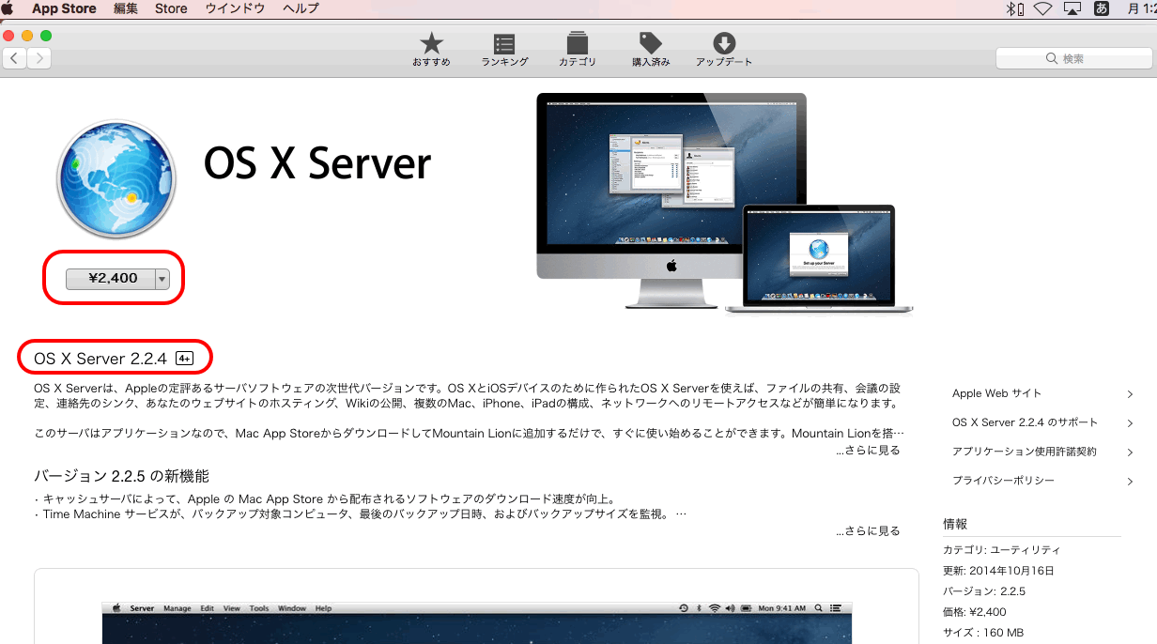Open the Apple Web サイト link
Viewport: 1157px width, 644px height.
click(996, 393)
